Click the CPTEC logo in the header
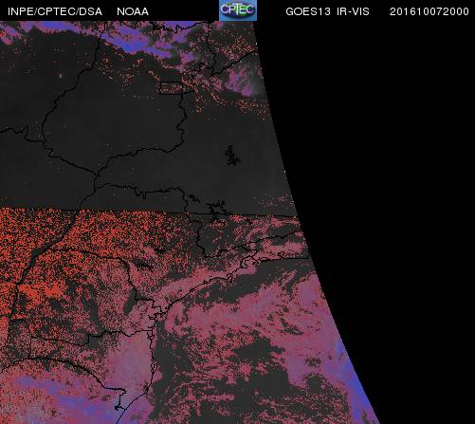Image resolution: width=475 pixels, height=424 pixels. [238, 10]
